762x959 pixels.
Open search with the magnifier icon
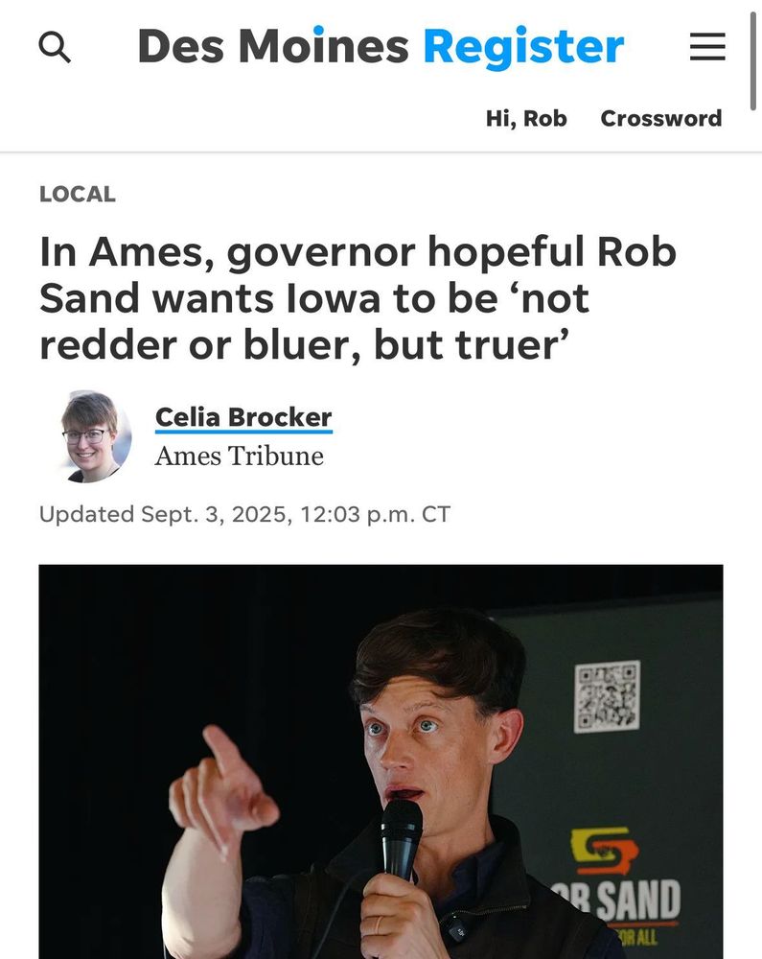coord(55,47)
